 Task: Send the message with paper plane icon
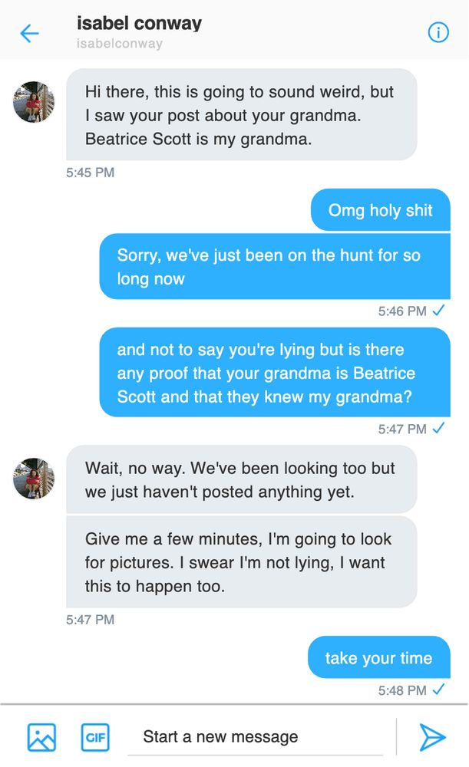432,737
